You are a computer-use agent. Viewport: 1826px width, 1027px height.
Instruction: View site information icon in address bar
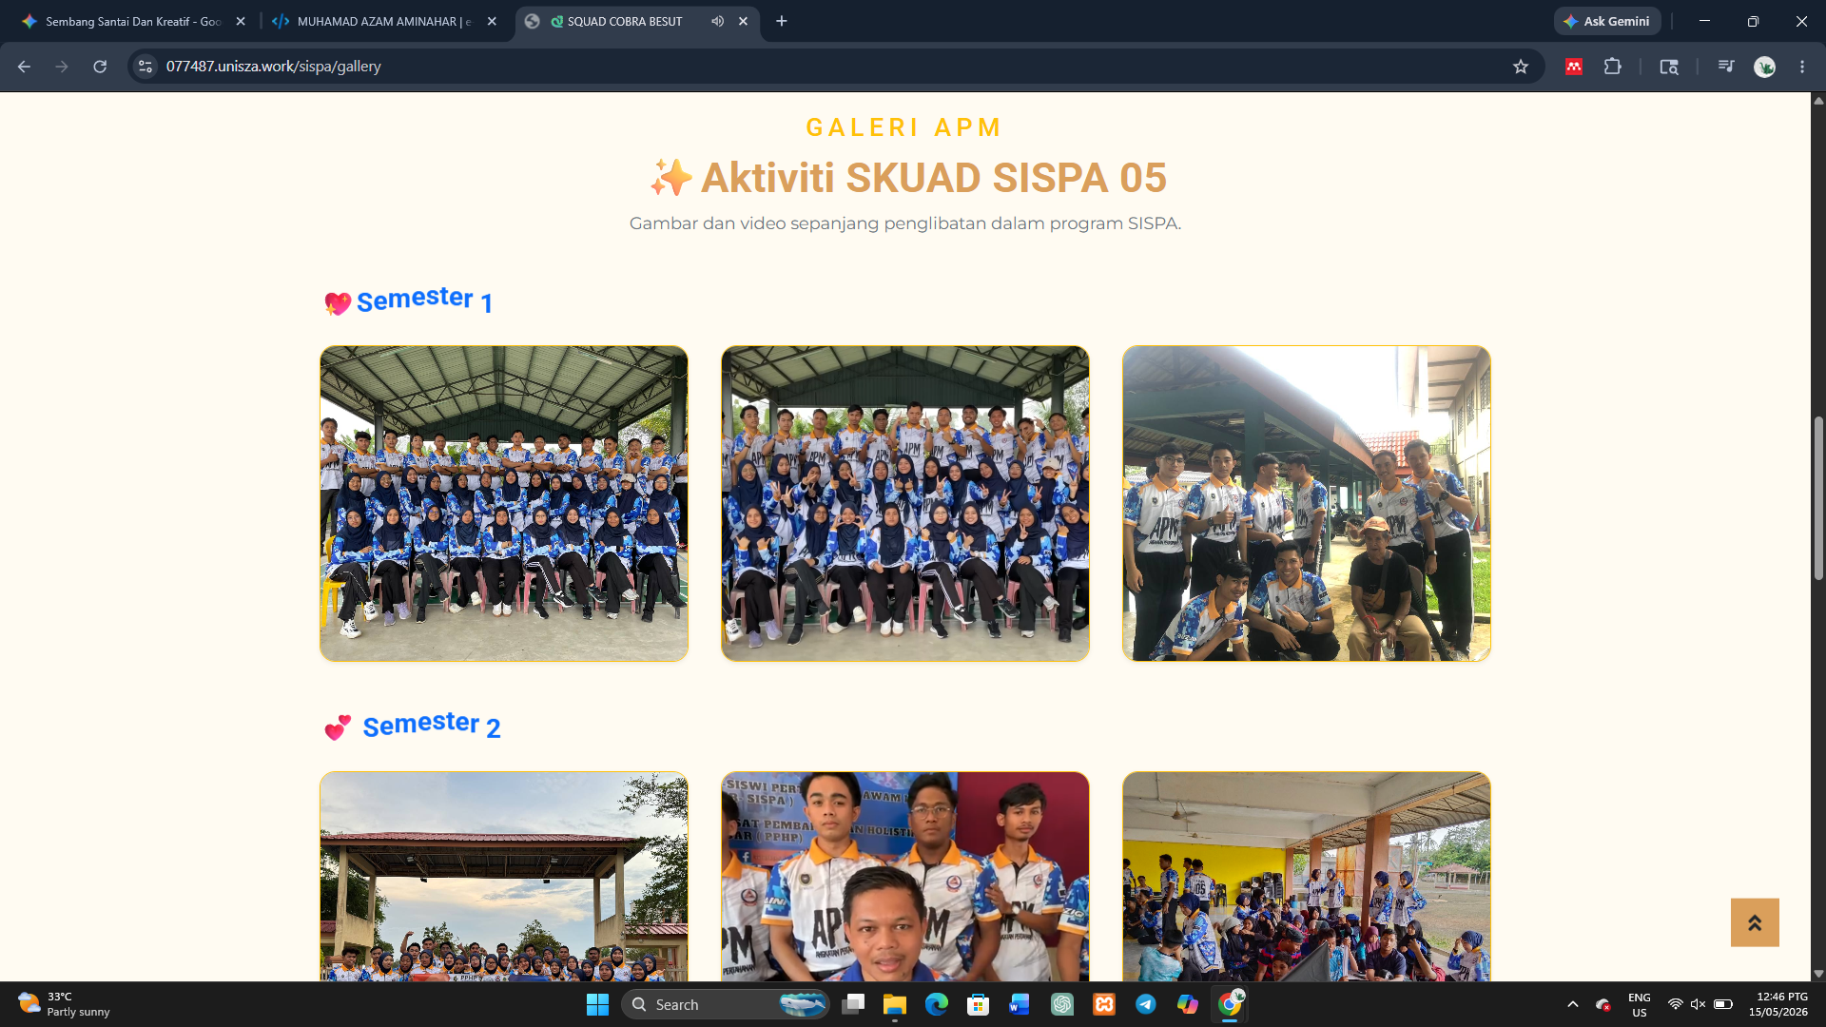pyautogui.click(x=146, y=67)
